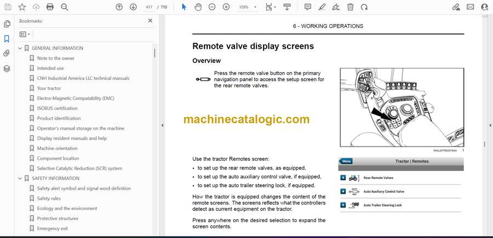The image size is (493, 238).
Task: Go to the next page using down arrow
Action: click(133, 7)
